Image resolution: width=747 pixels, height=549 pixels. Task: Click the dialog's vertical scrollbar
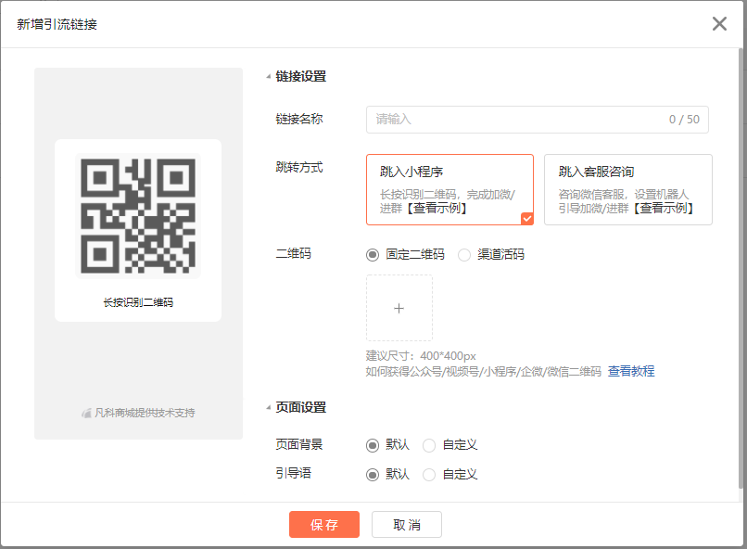(x=741, y=268)
